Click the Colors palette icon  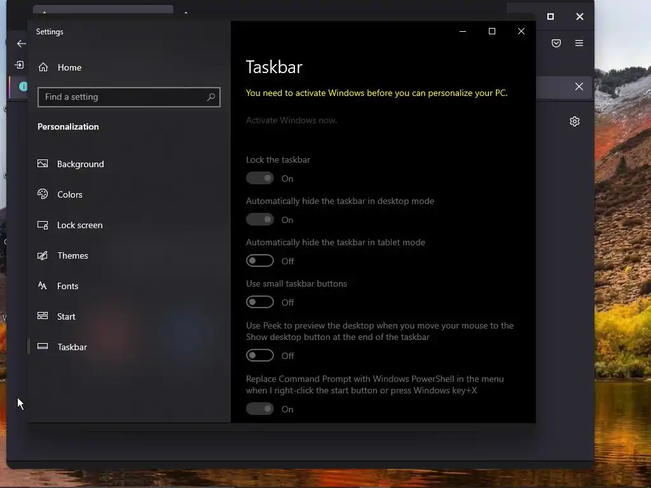[43, 194]
